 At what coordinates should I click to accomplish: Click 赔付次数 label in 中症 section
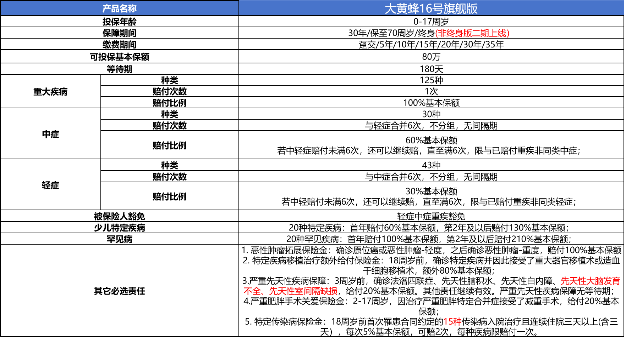170,125
